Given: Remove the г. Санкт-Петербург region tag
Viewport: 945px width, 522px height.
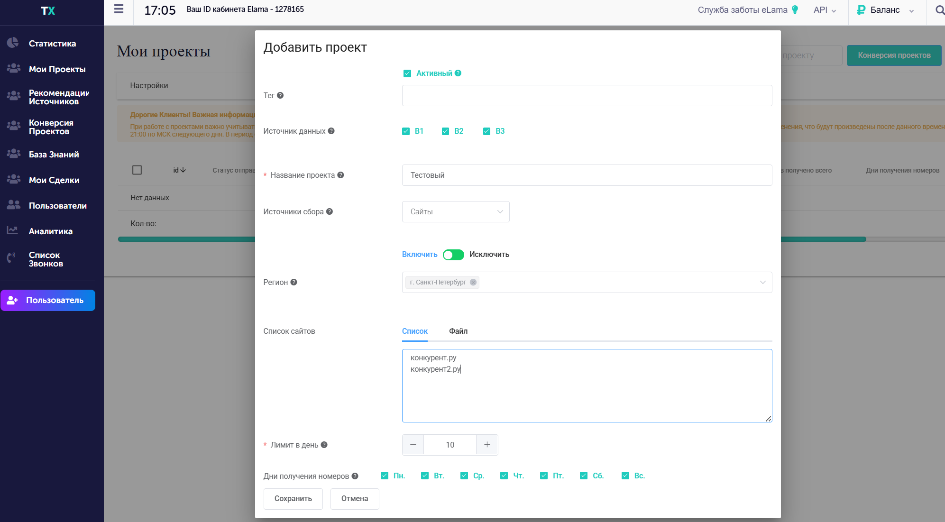Looking at the screenshot, I should [473, 282].
